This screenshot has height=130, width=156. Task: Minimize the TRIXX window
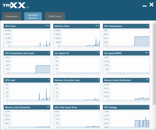pos(145,6)
